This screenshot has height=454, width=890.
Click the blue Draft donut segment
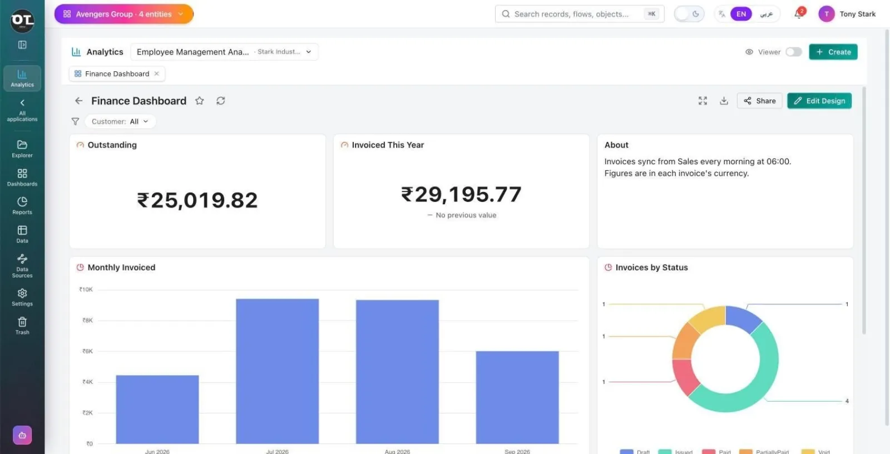[743, 318]
